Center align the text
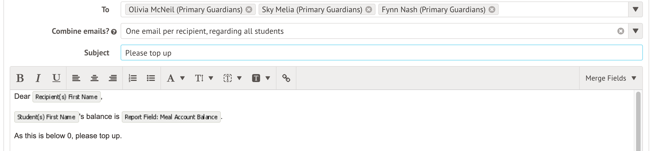Screen dimensions: 652x151 click(x=94, y=78)
